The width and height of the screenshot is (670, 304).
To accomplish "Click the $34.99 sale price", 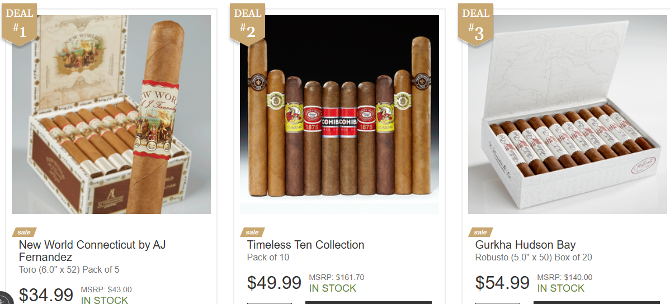I will pyautogui.click(x=46, y=295).
